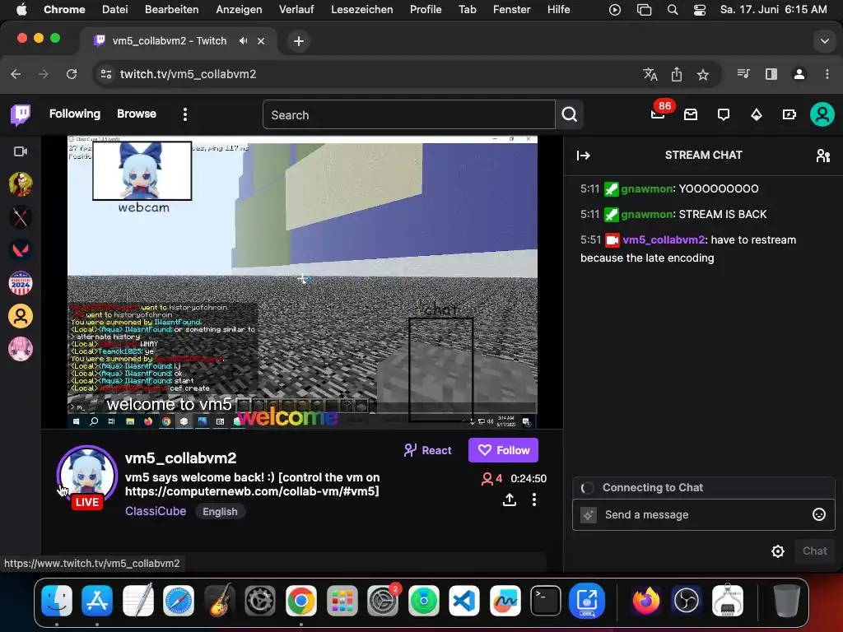Open the emote picker smiley

[819, 514]
